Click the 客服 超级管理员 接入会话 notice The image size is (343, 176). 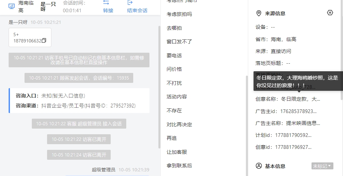point(79,124)
